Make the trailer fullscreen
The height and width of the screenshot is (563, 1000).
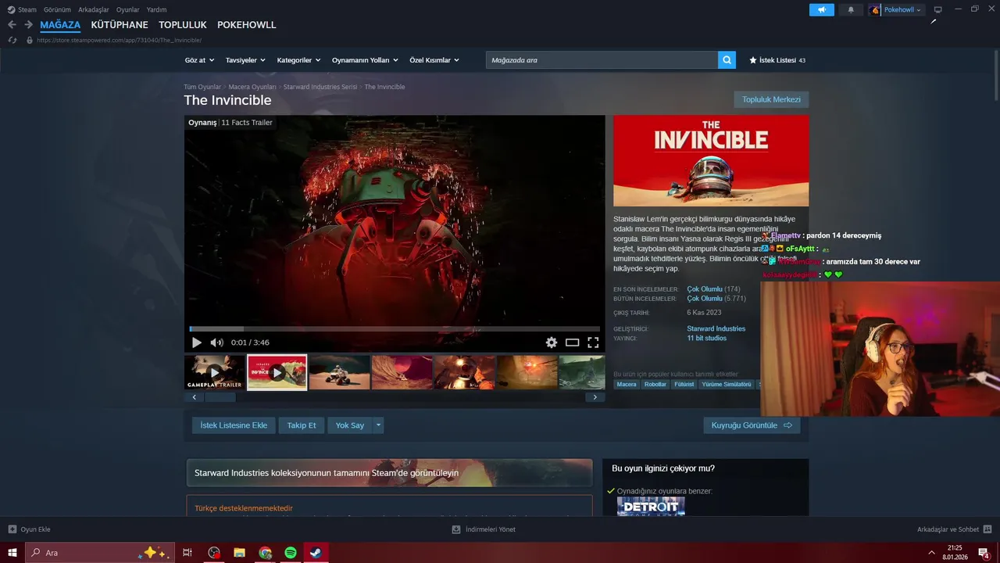coord(593,342)
